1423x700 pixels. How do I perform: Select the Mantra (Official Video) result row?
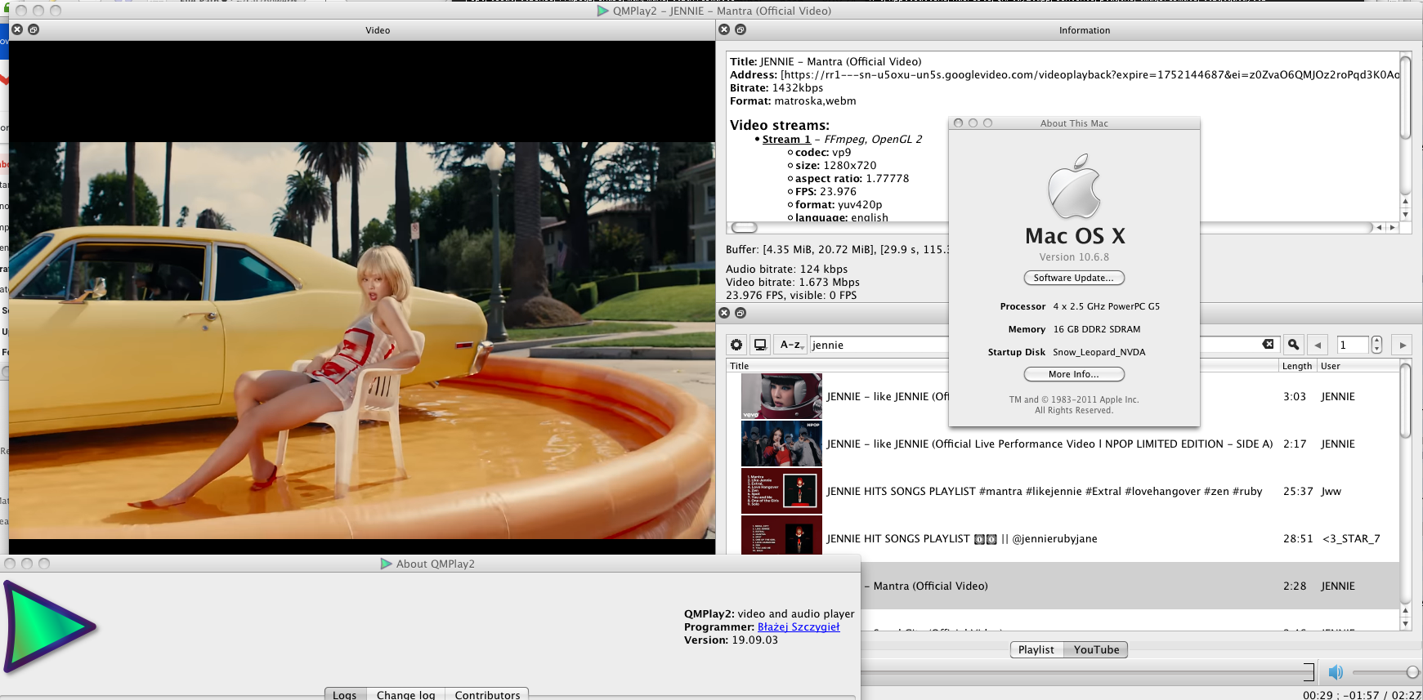point(1130,586)
